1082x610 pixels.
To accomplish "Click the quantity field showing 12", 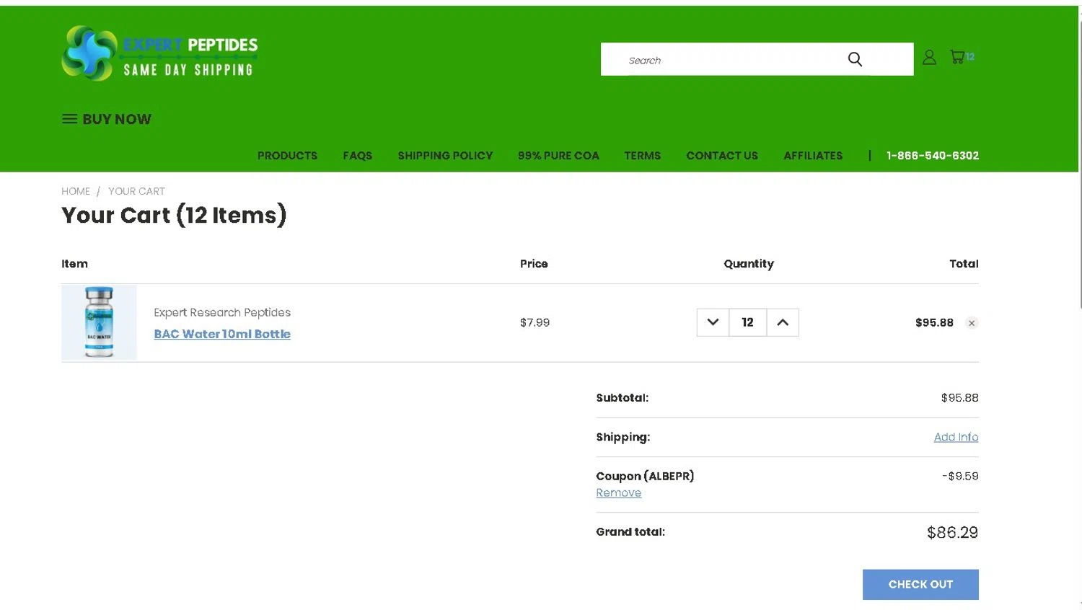I will click(x=748, y=322).
